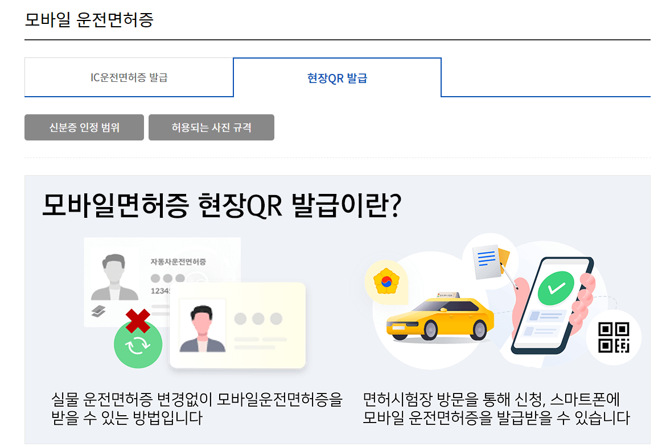Click the green refresh arrows icon
Viewport: 658px width, 447px height.
pos(138,346)
